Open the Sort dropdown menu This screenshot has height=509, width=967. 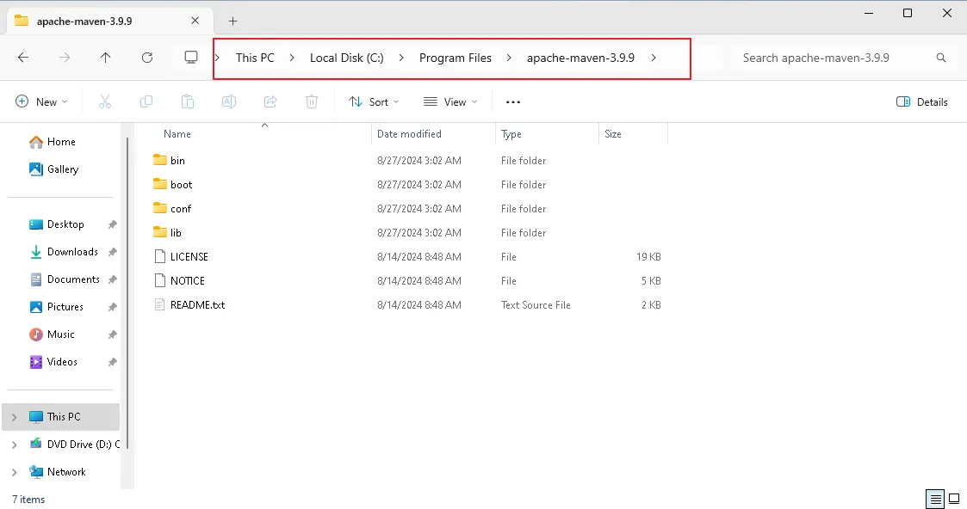click(374, 101)
